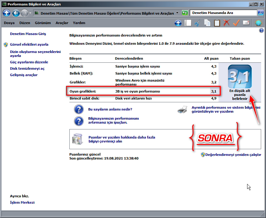Click 'Puanlar ve yazılım hakkında daha fazla bilgiyi' link

pyautogui.click(x=122, y=139)
